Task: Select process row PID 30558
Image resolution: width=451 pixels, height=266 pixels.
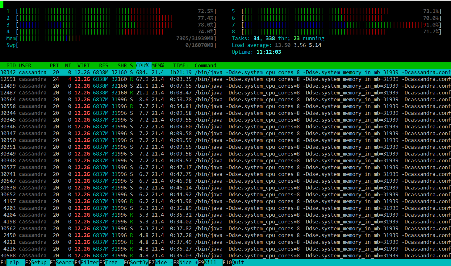Action: tap(225, 106)
